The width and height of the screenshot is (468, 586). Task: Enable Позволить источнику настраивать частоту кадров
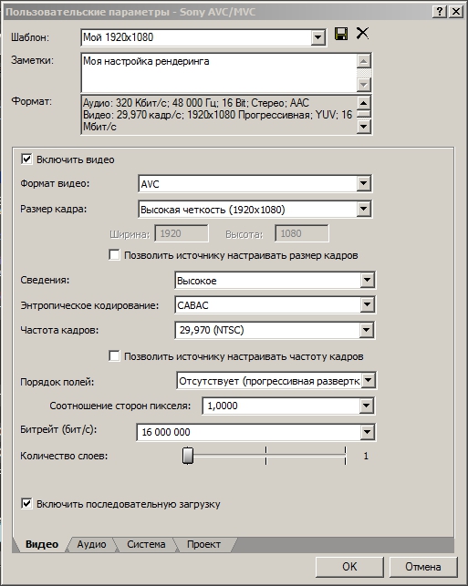pos(114,355)
